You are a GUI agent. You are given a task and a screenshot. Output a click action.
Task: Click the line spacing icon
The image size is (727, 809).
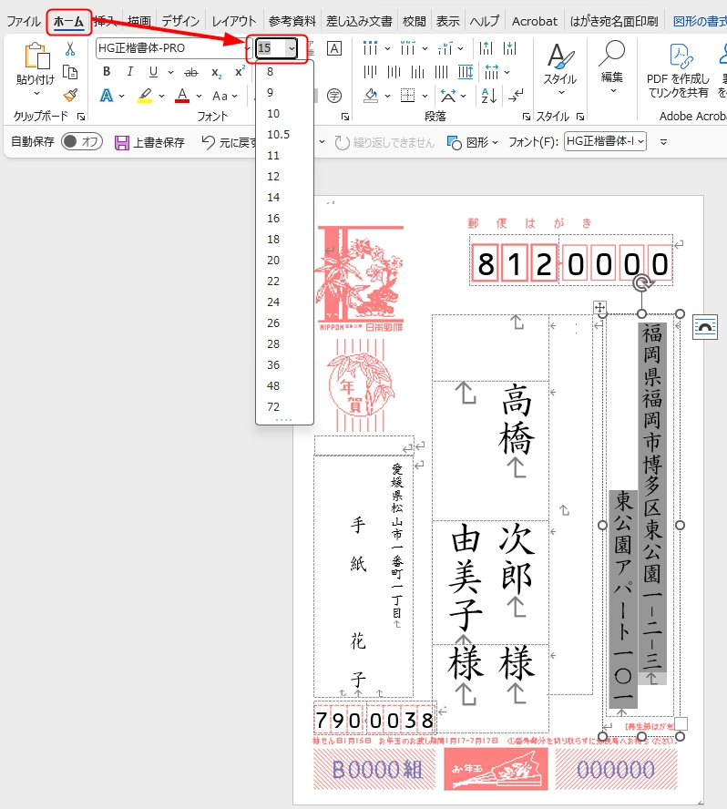492,72
